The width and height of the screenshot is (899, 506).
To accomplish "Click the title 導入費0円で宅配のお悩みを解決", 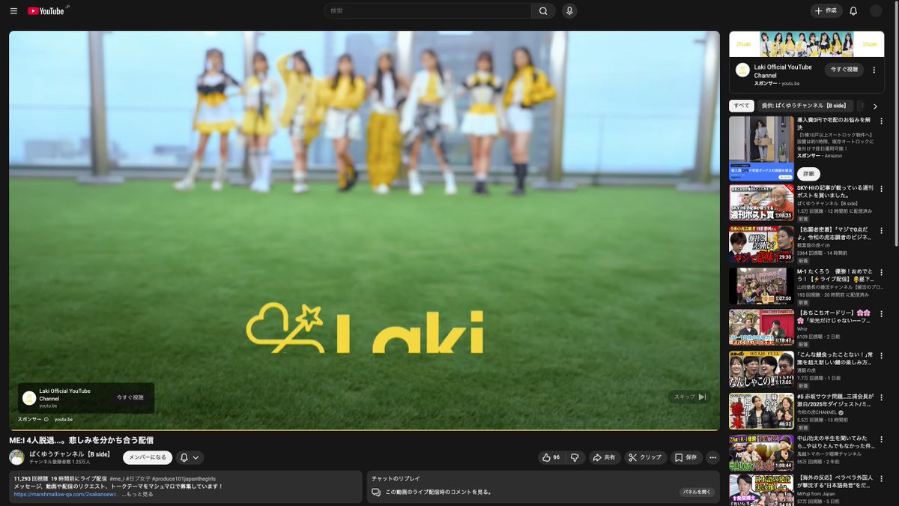I will tap(835, 124).
